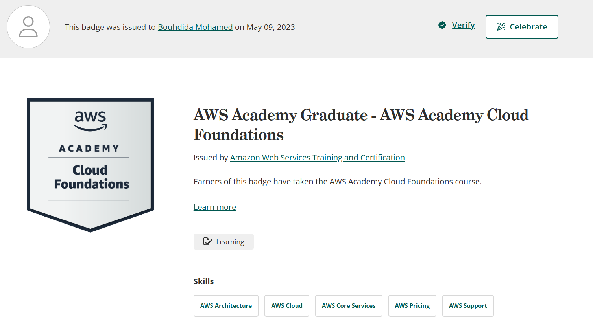Open the AWS Cloud skill tag

tap(287, 306)
